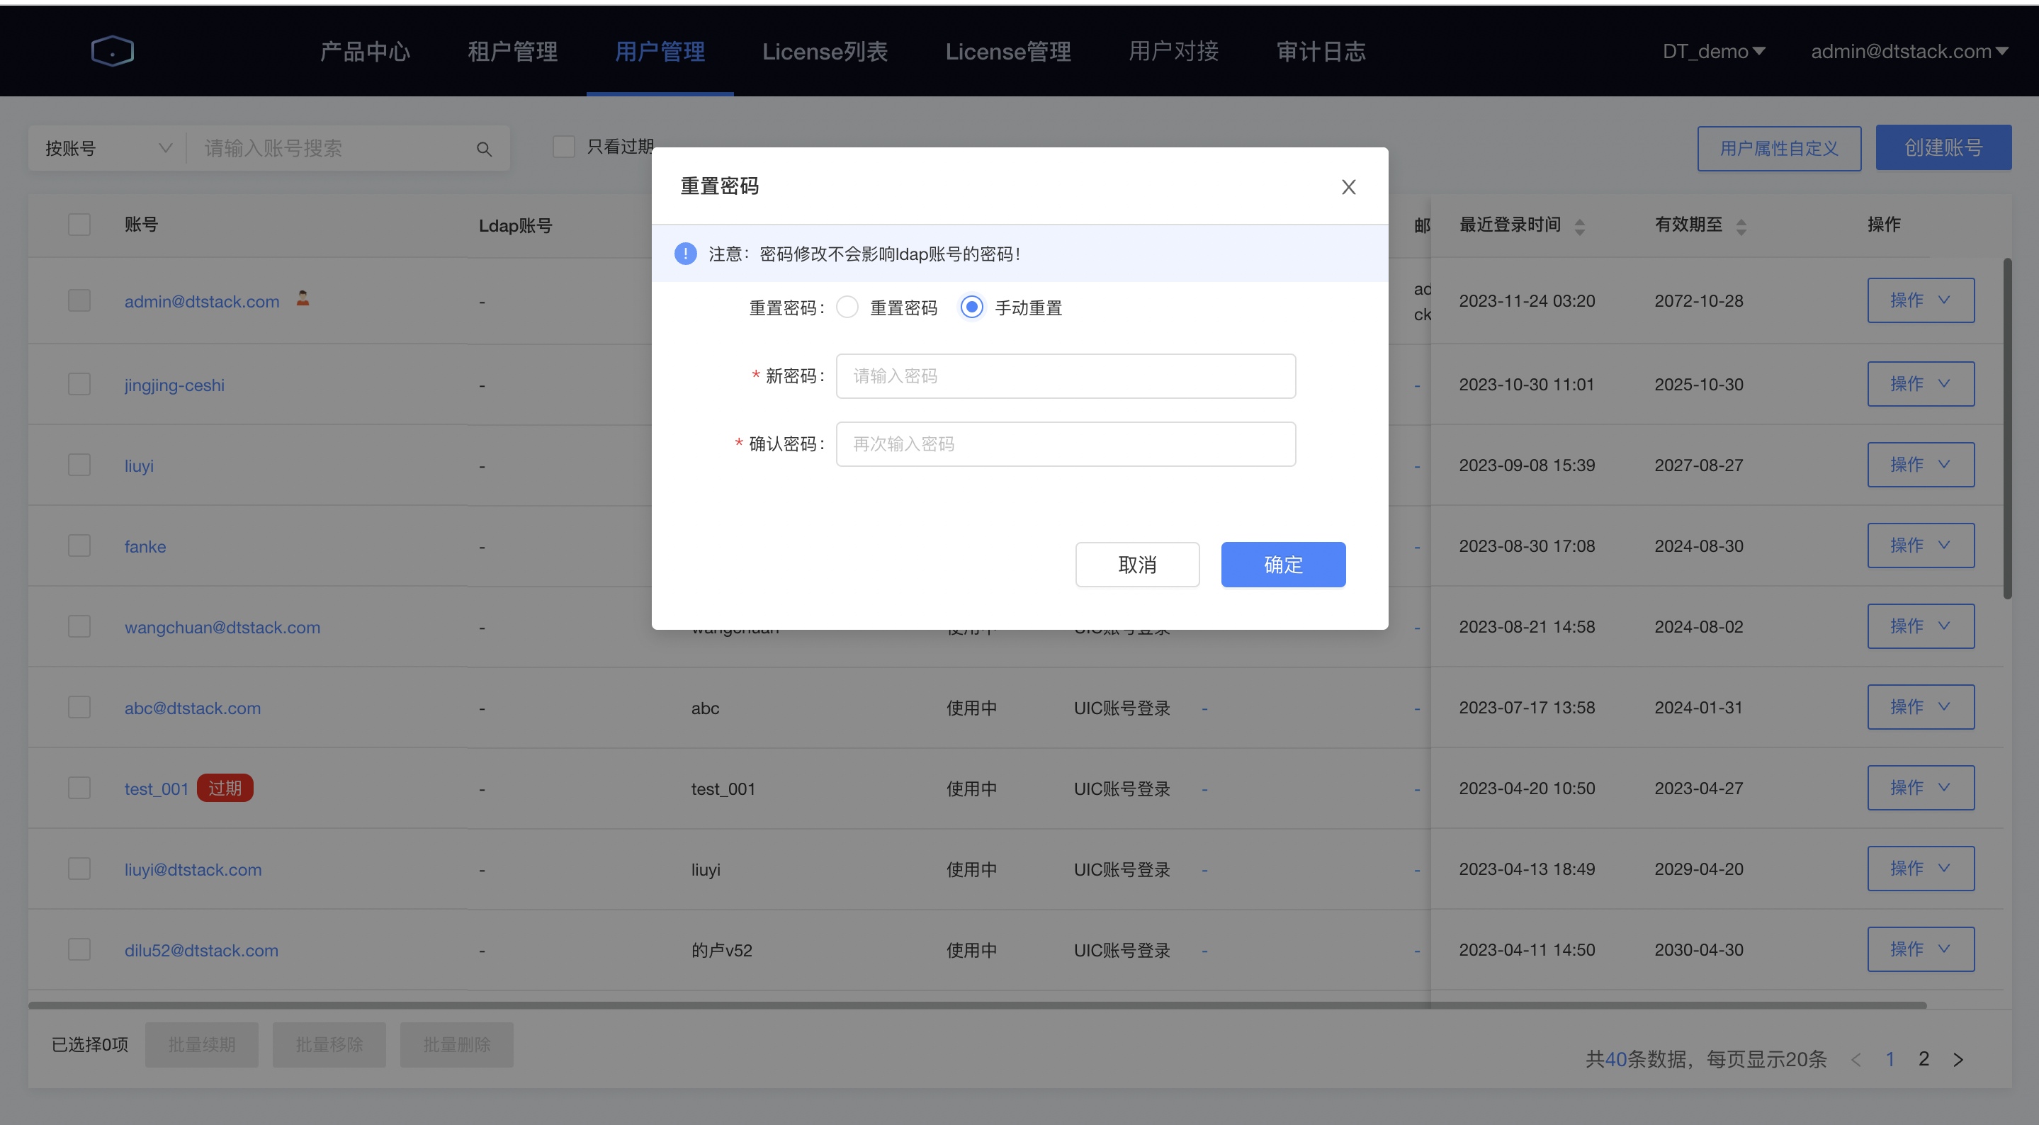Viewport: 2039px width, 1125px height.
Task: Click the 2072-10-28 expiry date cell
Action: click(1699, 301)
